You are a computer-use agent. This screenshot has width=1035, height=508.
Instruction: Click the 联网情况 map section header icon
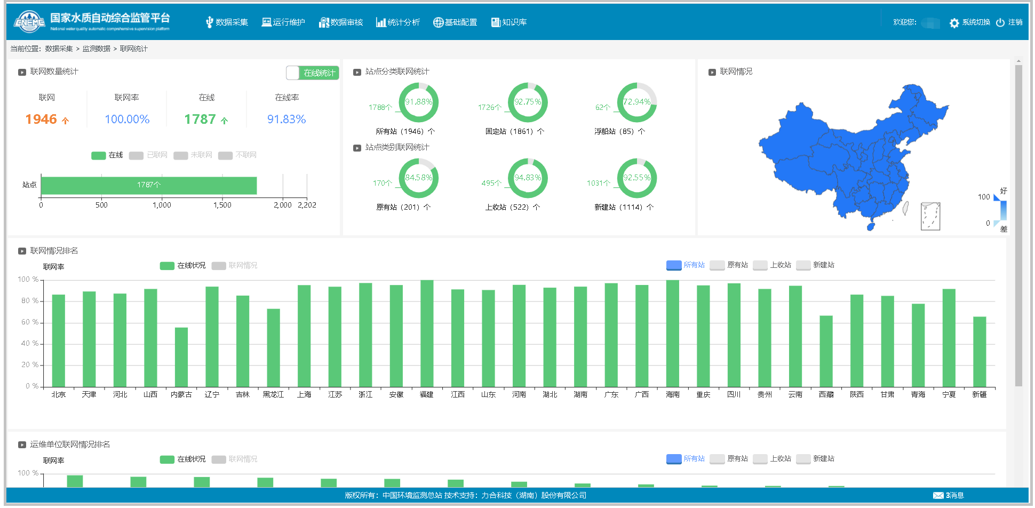[x=712, y=72]
